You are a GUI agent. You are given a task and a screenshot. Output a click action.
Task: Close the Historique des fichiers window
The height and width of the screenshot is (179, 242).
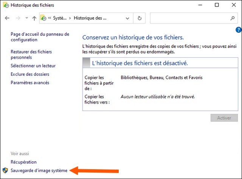coord(234,5)
